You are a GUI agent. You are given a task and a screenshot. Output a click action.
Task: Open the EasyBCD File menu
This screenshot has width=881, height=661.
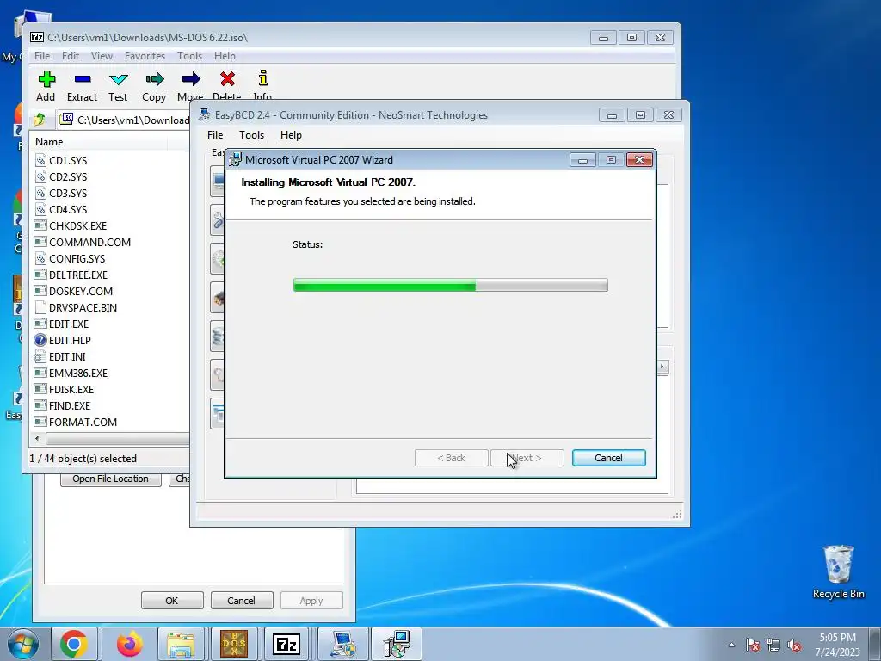coord(215,135)
